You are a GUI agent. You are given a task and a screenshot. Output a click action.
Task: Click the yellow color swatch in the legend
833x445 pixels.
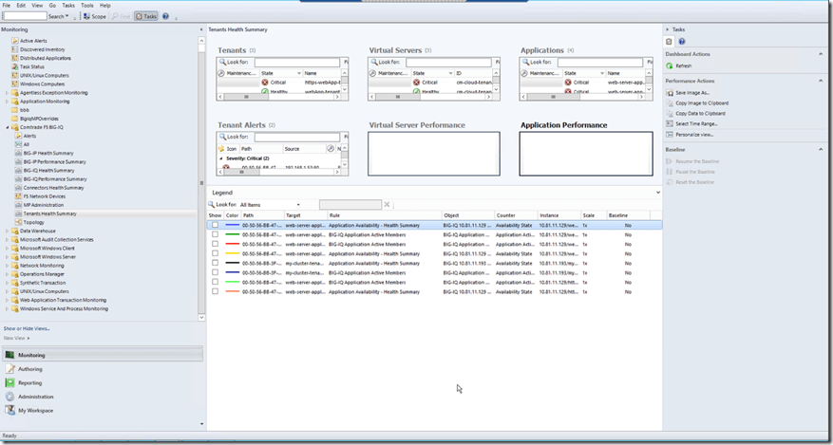[233, 253]
